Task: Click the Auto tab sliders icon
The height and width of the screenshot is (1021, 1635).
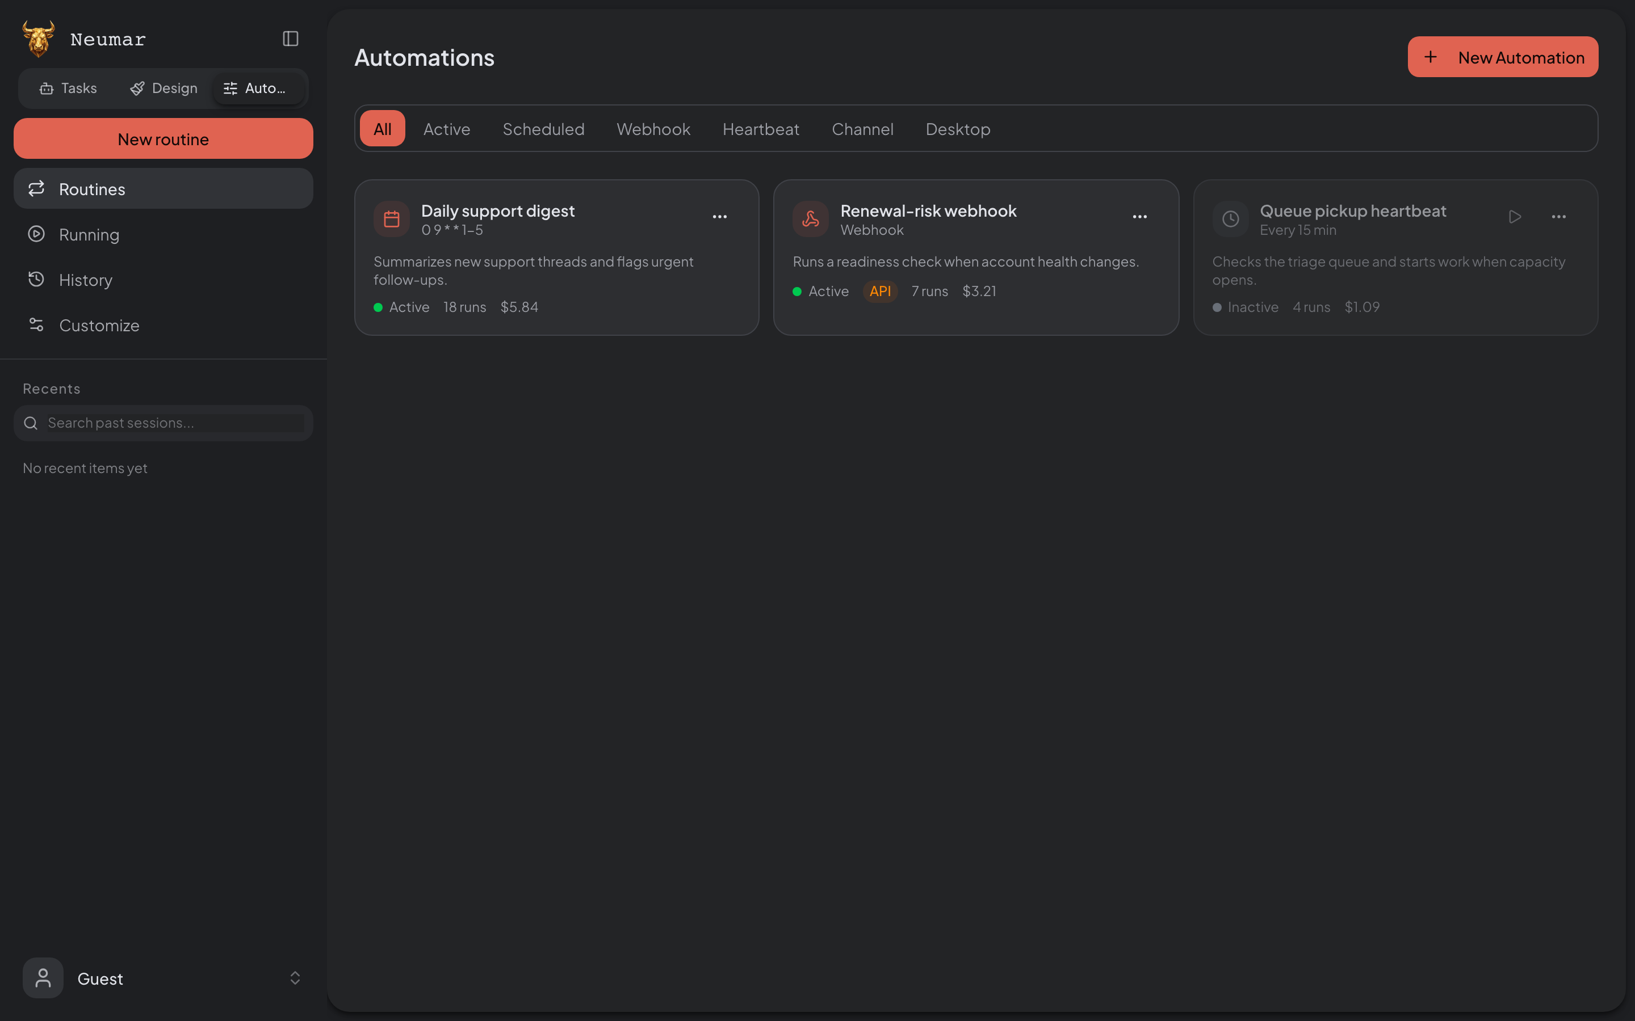Action: pos(230,88)
